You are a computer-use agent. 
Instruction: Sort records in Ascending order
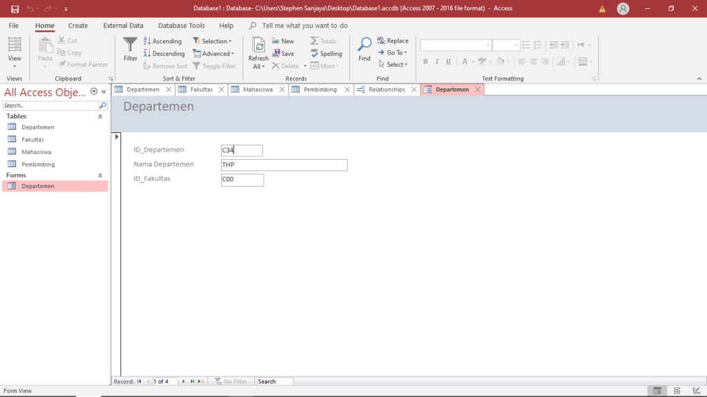(162, 41)
